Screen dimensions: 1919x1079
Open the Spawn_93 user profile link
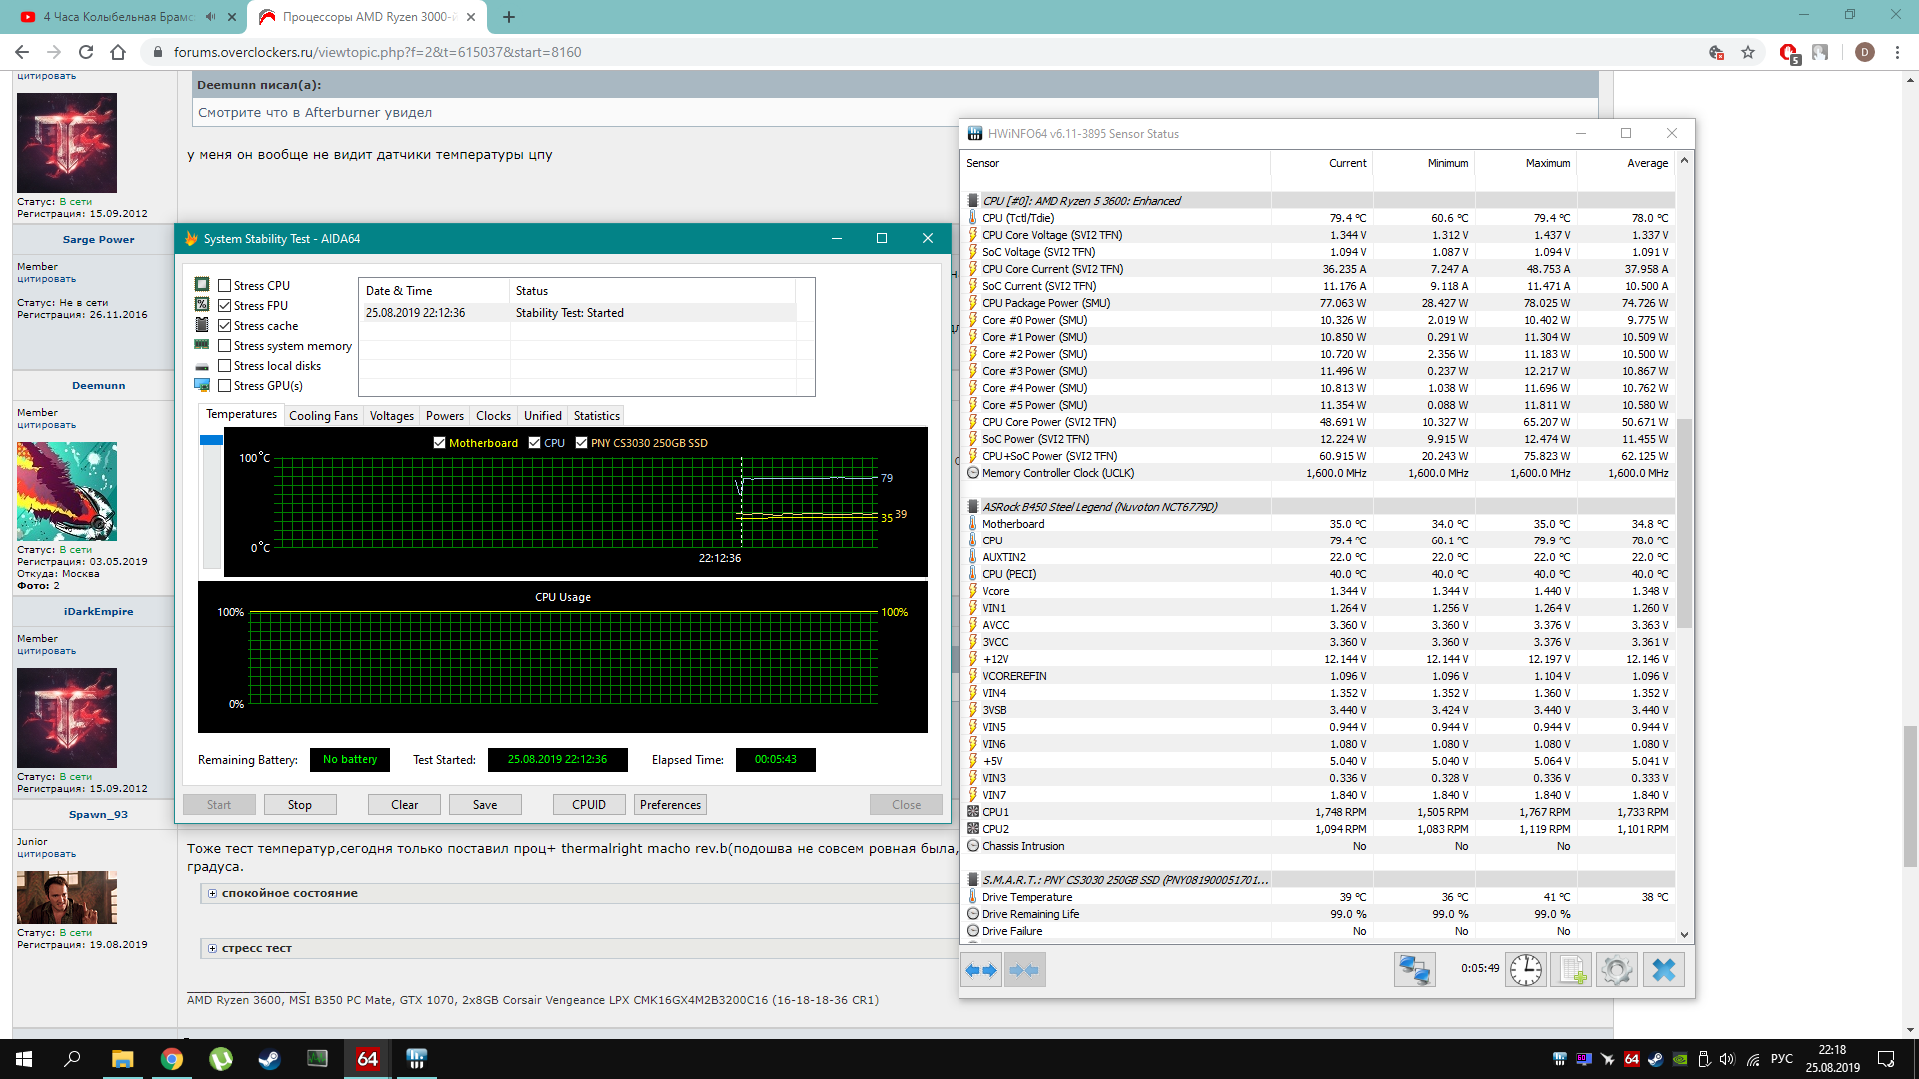pos(98,815)
